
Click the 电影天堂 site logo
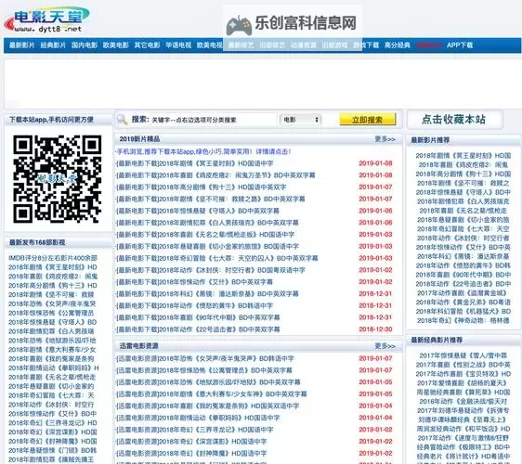tap(47, 19)
